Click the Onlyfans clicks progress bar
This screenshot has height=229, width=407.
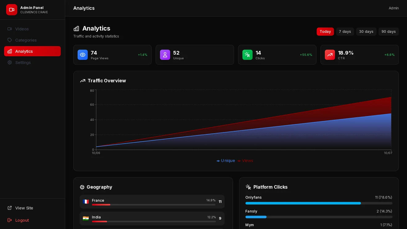coord(319,203)
